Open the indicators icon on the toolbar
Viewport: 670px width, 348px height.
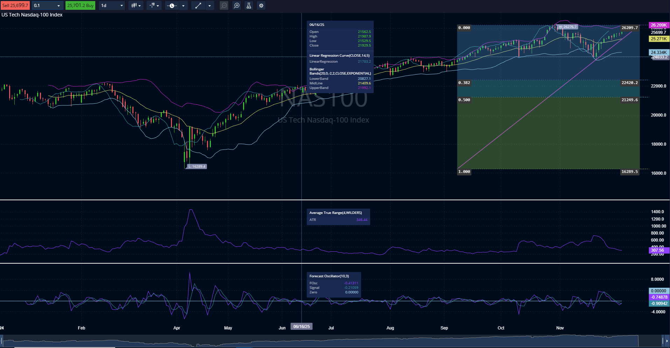tap(152, 5)
